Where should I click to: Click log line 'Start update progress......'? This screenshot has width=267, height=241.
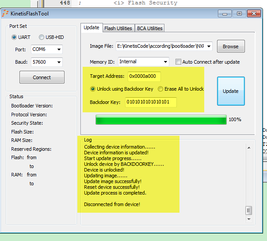click(113, 158)
